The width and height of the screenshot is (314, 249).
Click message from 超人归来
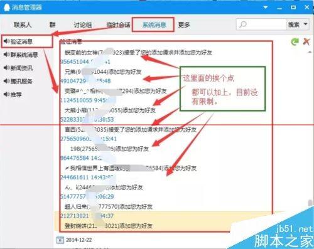[109, 206]
